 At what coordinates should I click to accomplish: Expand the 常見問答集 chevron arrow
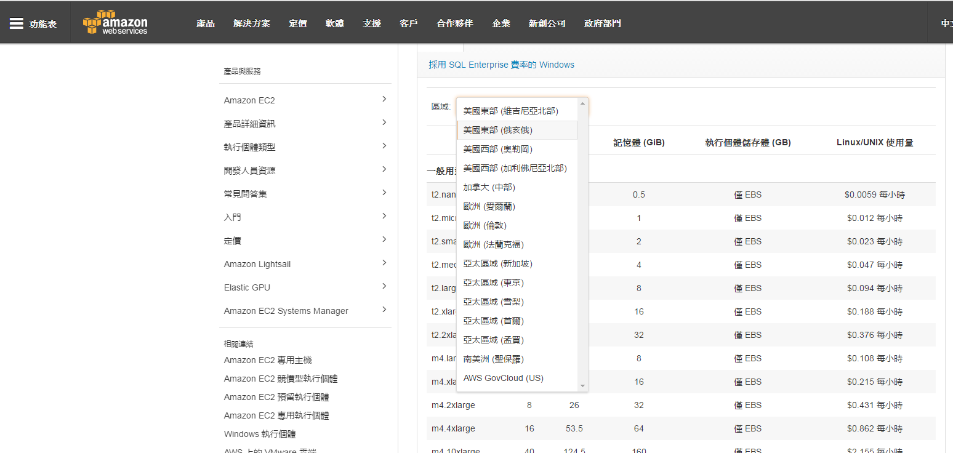[384, 193]
